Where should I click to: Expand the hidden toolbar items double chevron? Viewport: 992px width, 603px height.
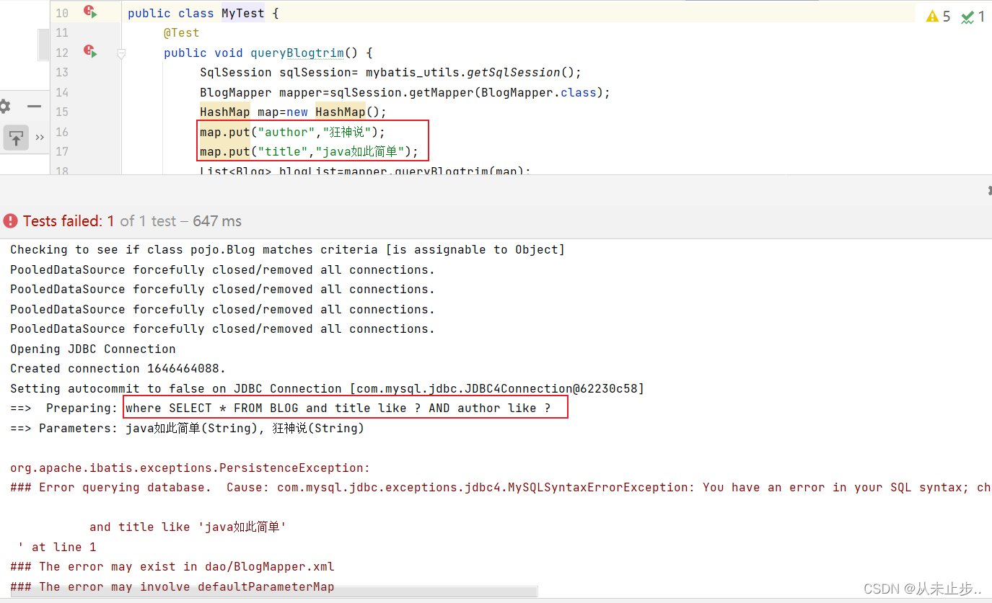40,137
